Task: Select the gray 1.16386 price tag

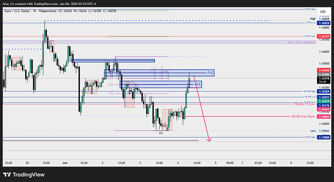Action: [323, 75]
